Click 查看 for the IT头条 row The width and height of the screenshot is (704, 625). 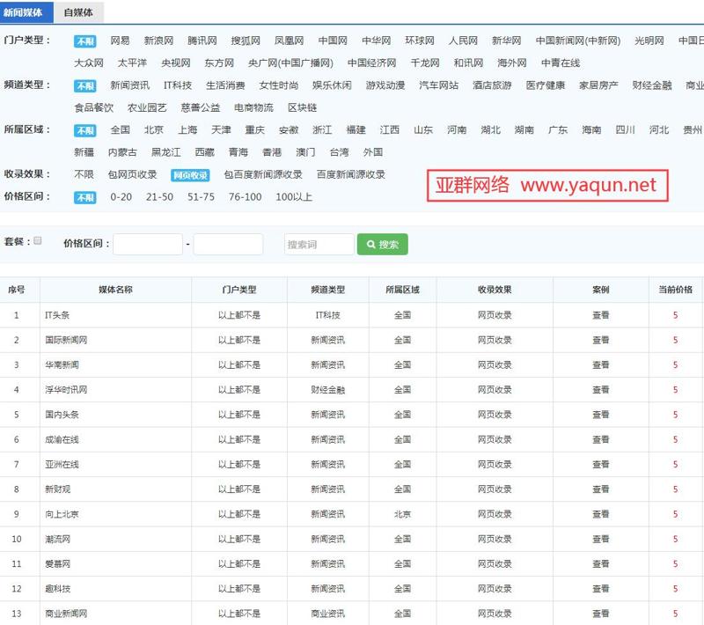[600, 315]
